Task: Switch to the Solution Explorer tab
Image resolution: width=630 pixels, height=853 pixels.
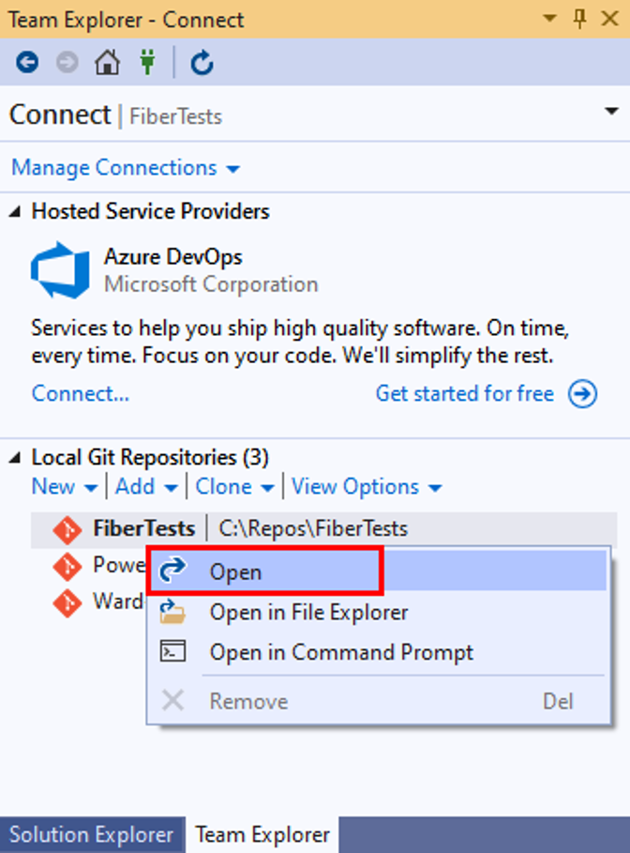Action: [x=91, y=834]
